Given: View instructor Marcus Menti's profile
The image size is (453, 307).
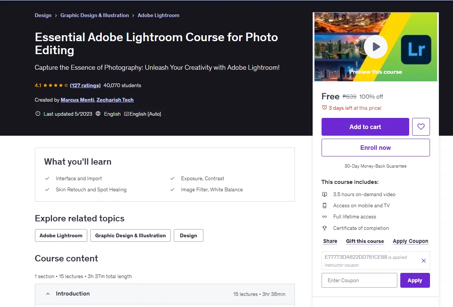Looking at the screenshot, I should (77, 100).
